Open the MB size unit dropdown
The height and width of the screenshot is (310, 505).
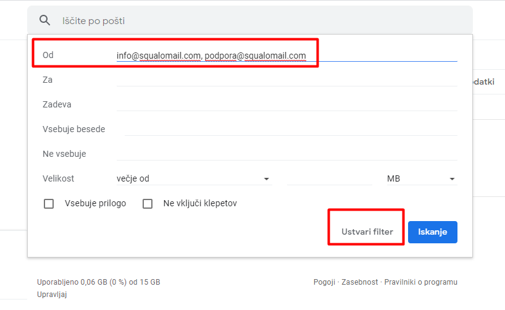click(x=421, y=178)
